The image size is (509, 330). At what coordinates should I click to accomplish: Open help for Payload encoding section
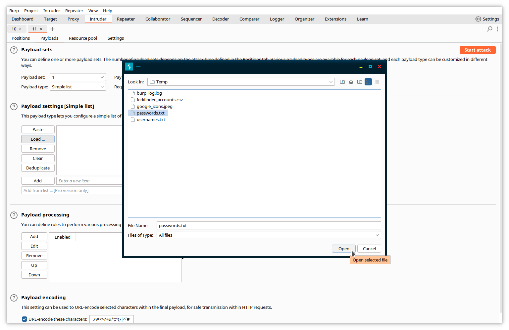tap(14, 298)
